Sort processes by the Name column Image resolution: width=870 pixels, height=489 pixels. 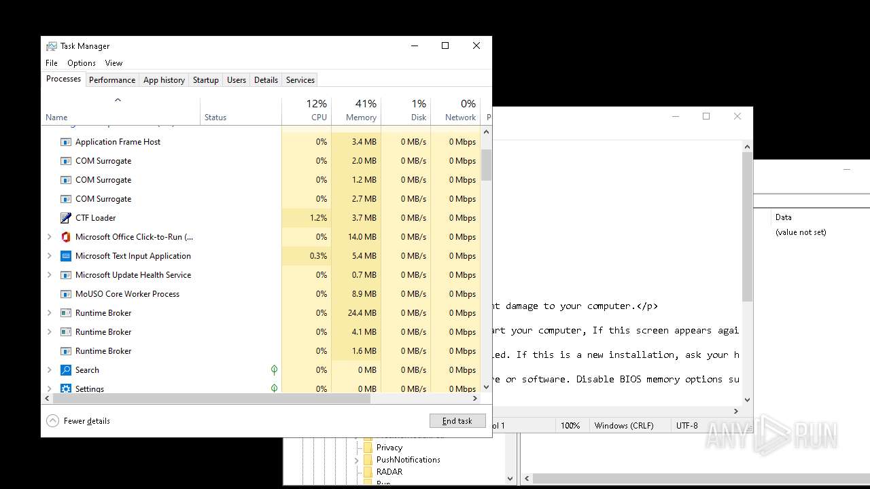tap(121, 111)
